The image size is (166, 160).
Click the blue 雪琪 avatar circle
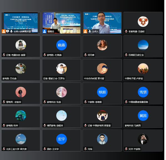tap(143, 92)
